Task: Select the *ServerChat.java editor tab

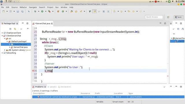Action: (x=42, y=24)
